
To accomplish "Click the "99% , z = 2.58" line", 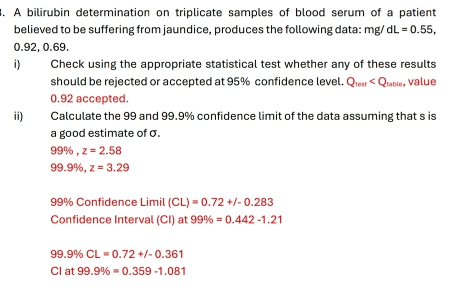I will [86, 150].
